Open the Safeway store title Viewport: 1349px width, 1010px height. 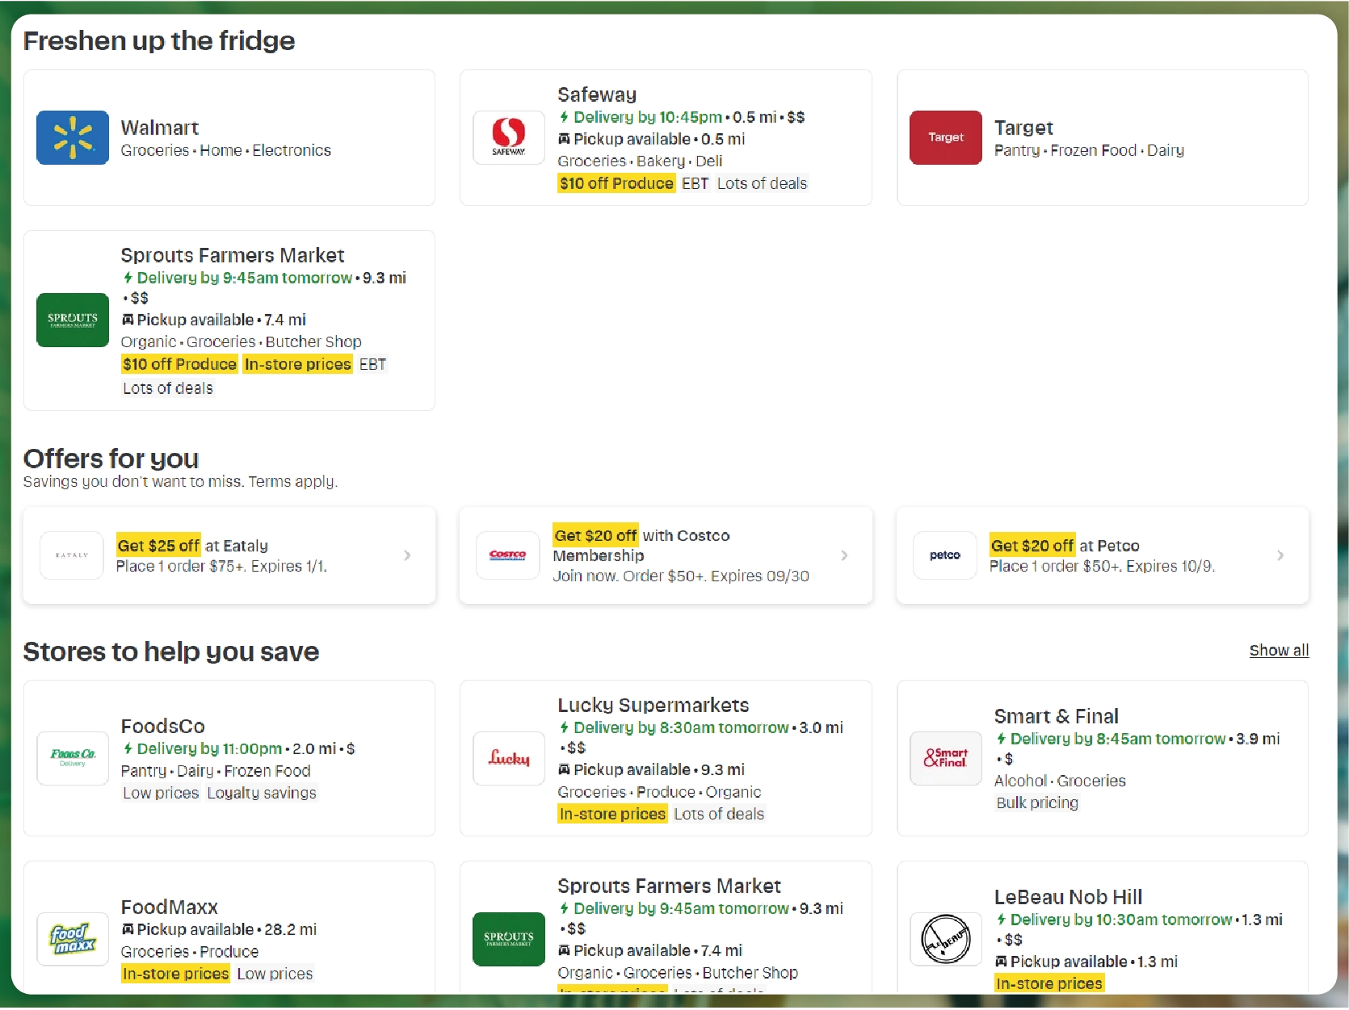(x=597, y=94)
